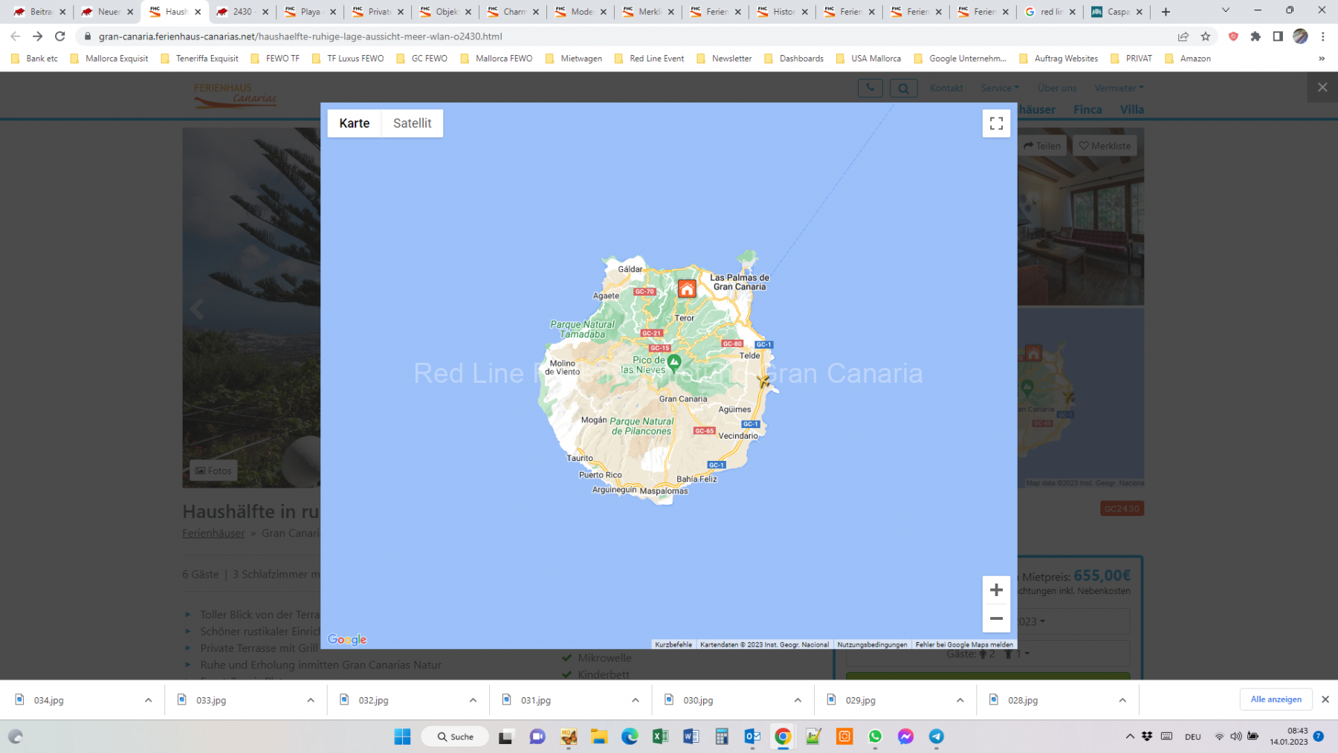
Task: Open Excel from the taskbar
Action: pyautogui.click(x=660, y=737)
